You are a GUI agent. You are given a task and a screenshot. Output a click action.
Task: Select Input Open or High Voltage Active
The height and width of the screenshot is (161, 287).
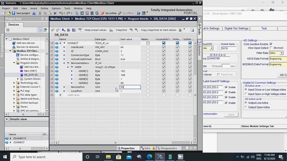246,94
